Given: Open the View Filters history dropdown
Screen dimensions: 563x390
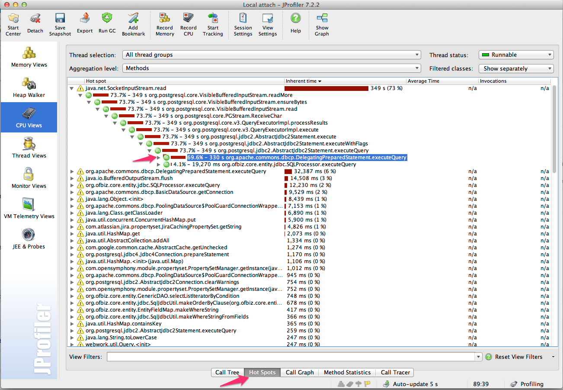Looking at the screenshot, I should click(478, 357).
